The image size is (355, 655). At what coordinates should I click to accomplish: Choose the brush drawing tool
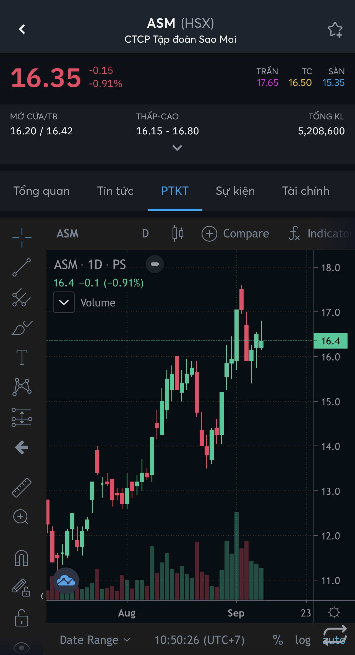[x=22, y=328]
